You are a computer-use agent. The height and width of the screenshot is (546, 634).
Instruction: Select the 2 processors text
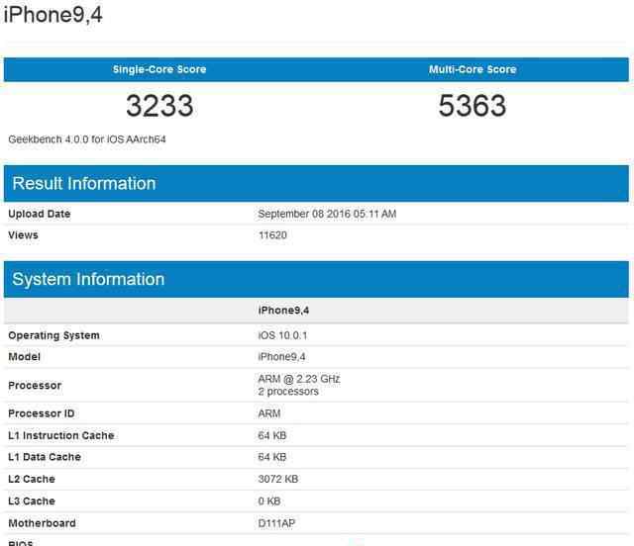(288, 392)
